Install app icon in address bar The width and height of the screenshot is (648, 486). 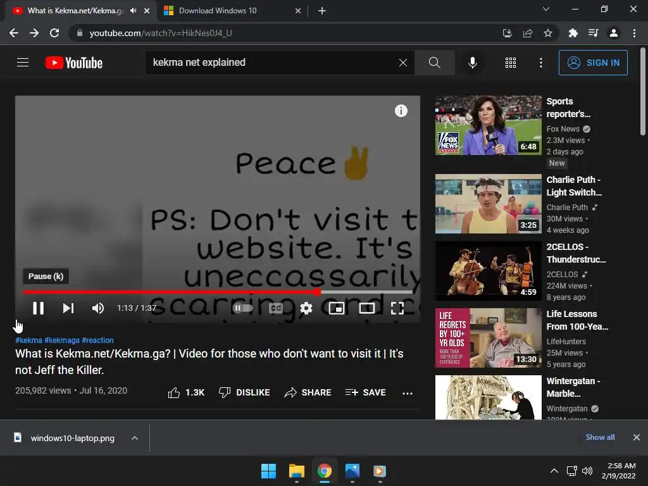pos(507,33)
